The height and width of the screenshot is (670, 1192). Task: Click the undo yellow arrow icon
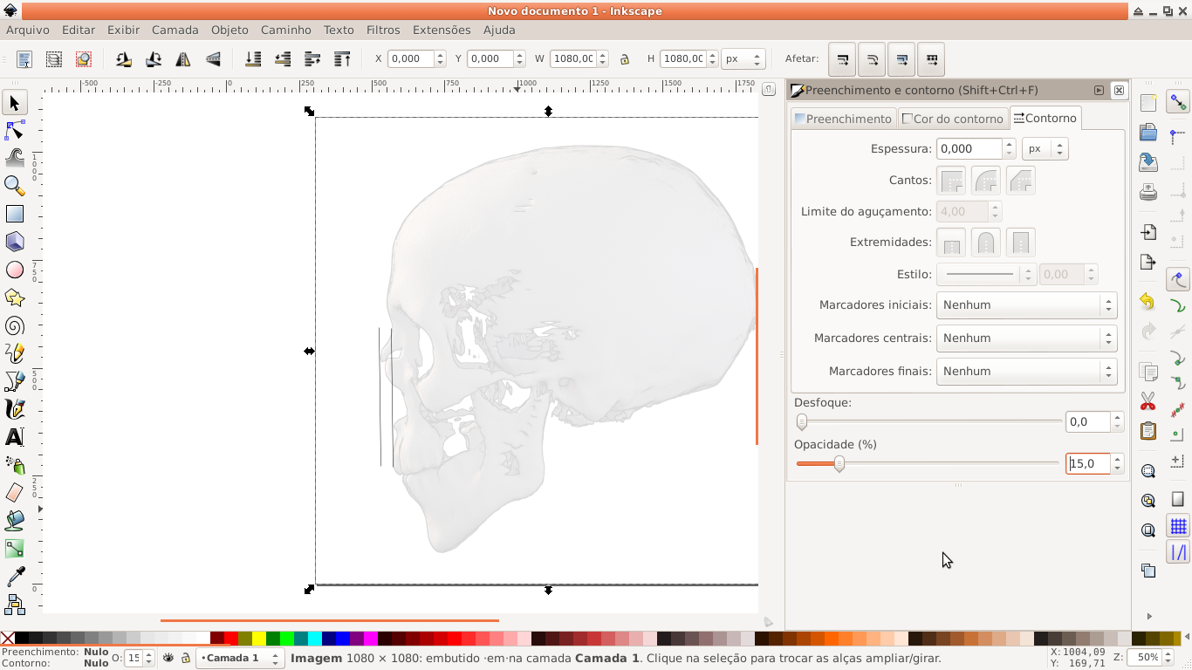(1148, 302)
